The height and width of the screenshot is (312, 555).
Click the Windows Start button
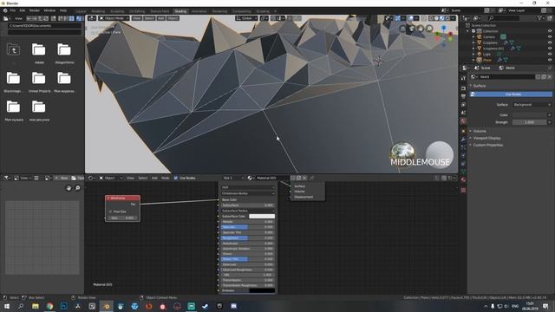pos(7,306)
